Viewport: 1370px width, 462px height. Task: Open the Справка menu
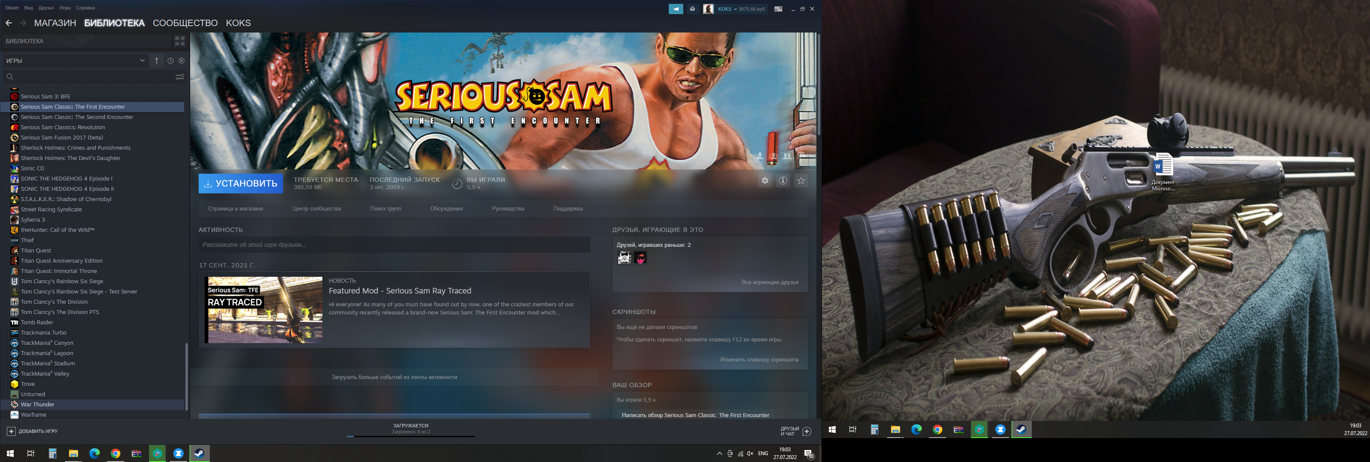tap(85, 8)
